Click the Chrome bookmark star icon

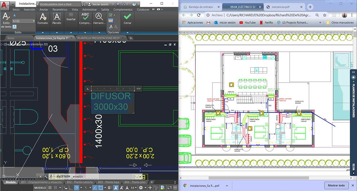click(325, 15)
